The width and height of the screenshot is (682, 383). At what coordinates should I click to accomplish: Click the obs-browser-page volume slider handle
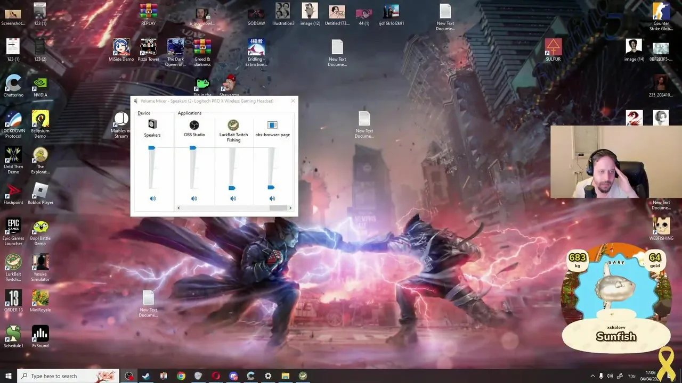[271, 187]
